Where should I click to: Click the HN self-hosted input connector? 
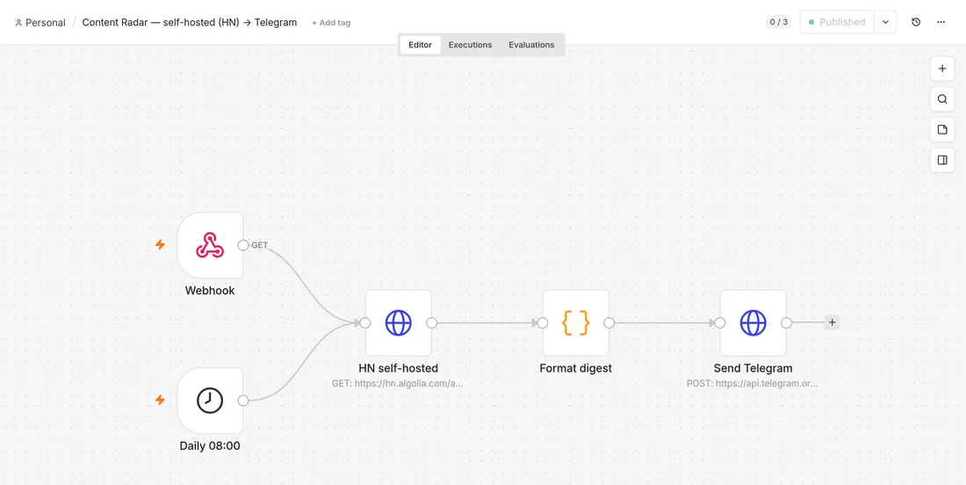click(364, 323)
